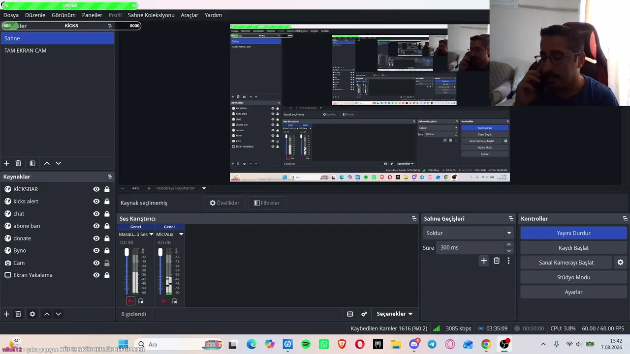
Task: Open Telegram from the taskbar
Action: tap(432, 344)
